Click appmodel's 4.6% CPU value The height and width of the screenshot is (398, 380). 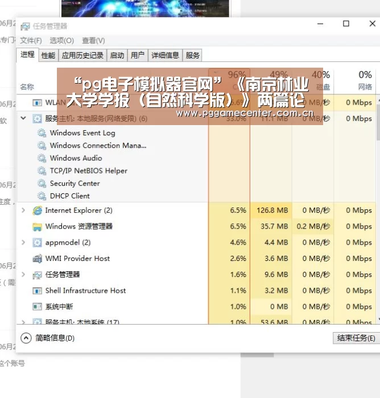pos(238,242)
